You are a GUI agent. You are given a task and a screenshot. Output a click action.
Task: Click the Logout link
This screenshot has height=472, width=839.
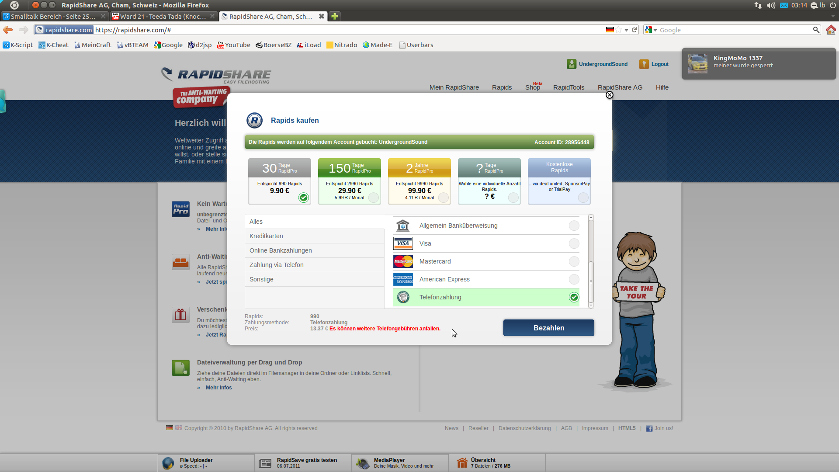(x=660, y=64)
